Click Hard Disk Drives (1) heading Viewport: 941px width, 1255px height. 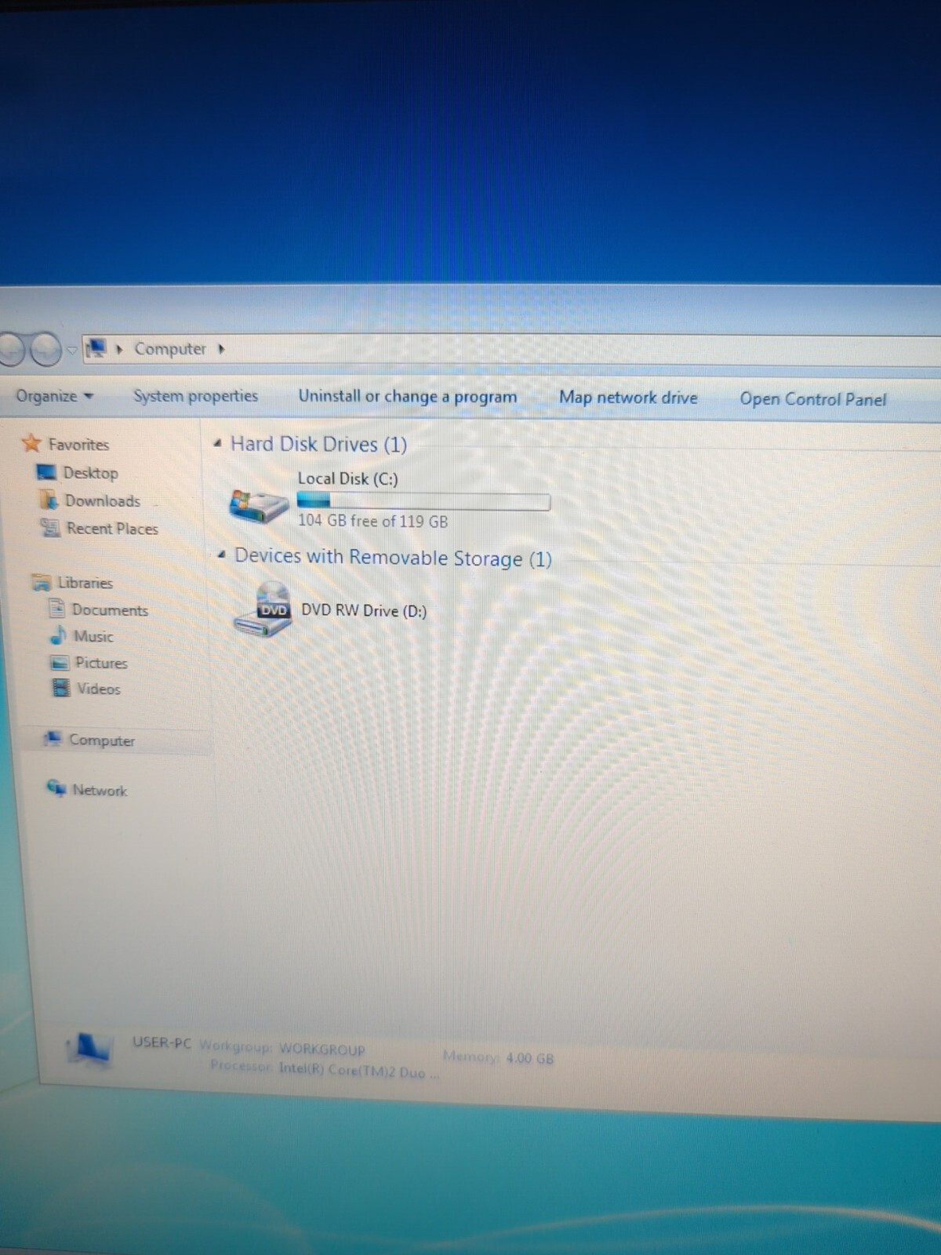[318, 444]
